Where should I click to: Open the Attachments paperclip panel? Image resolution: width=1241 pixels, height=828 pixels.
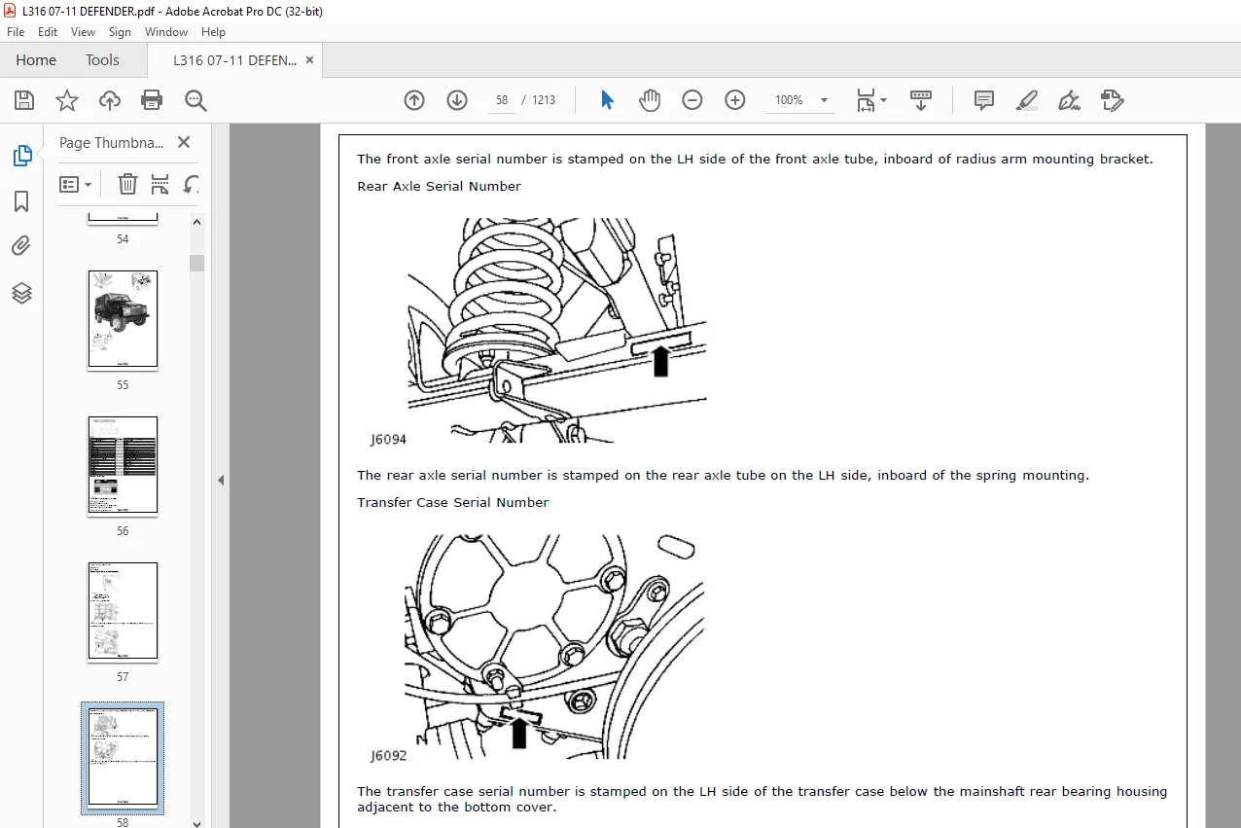point(21,247)
